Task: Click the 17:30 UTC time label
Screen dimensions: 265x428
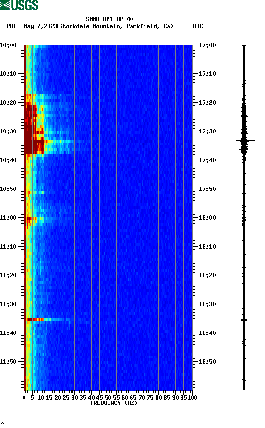Action: [x=207, y=131]
